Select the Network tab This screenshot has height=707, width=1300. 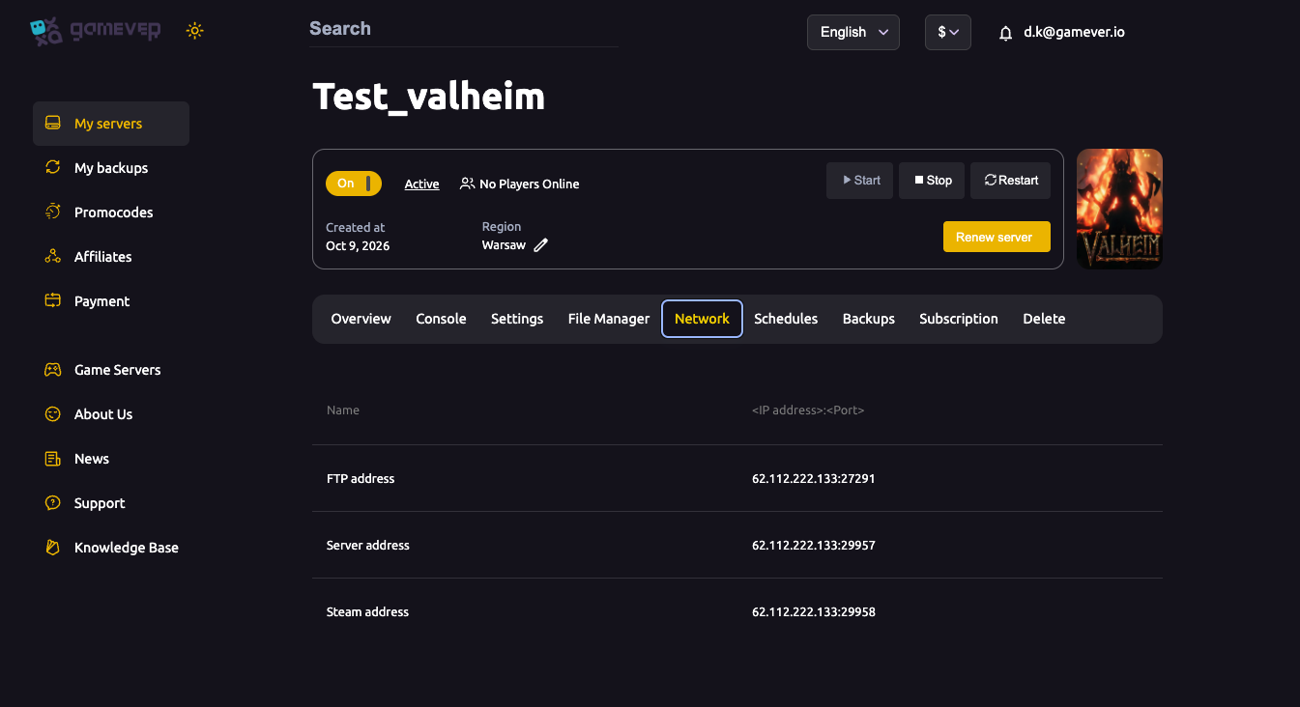tap(702, 319)
